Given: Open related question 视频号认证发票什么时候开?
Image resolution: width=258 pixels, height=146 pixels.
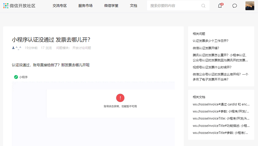Looking at the screenshot, I should click(x=212, y=67).
